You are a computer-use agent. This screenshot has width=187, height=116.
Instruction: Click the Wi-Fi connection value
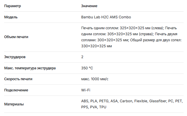86,90
